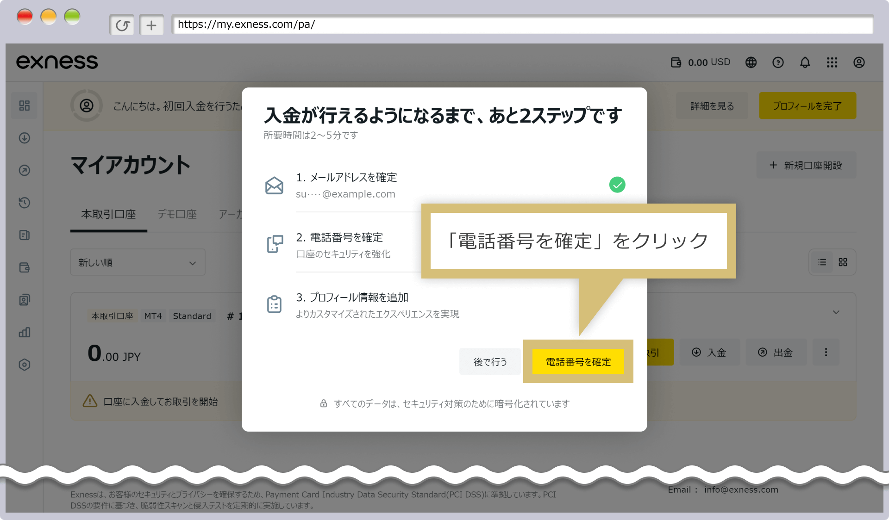Click step 3 プロフィール情報を追加 text
The width and height of the screenshot is (889, 520).
tap(352, 297)
